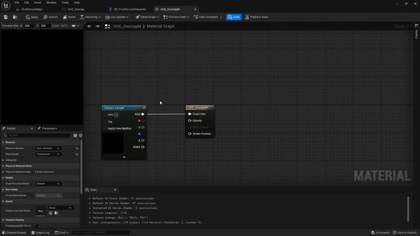Open the Content Drawer
This screenshot has width=420, height=236.
point(14,233)
